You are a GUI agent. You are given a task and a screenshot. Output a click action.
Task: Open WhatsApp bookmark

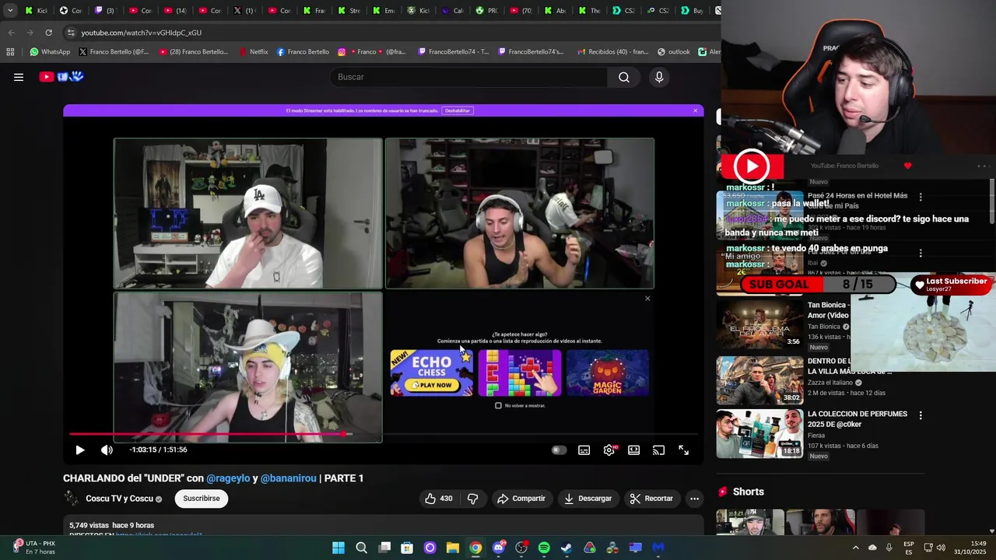[x=50, y=52]
